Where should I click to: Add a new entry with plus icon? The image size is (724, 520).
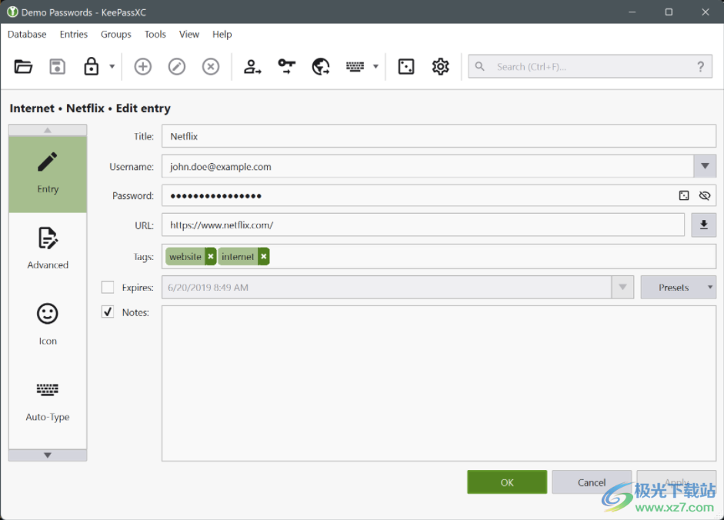142,66
